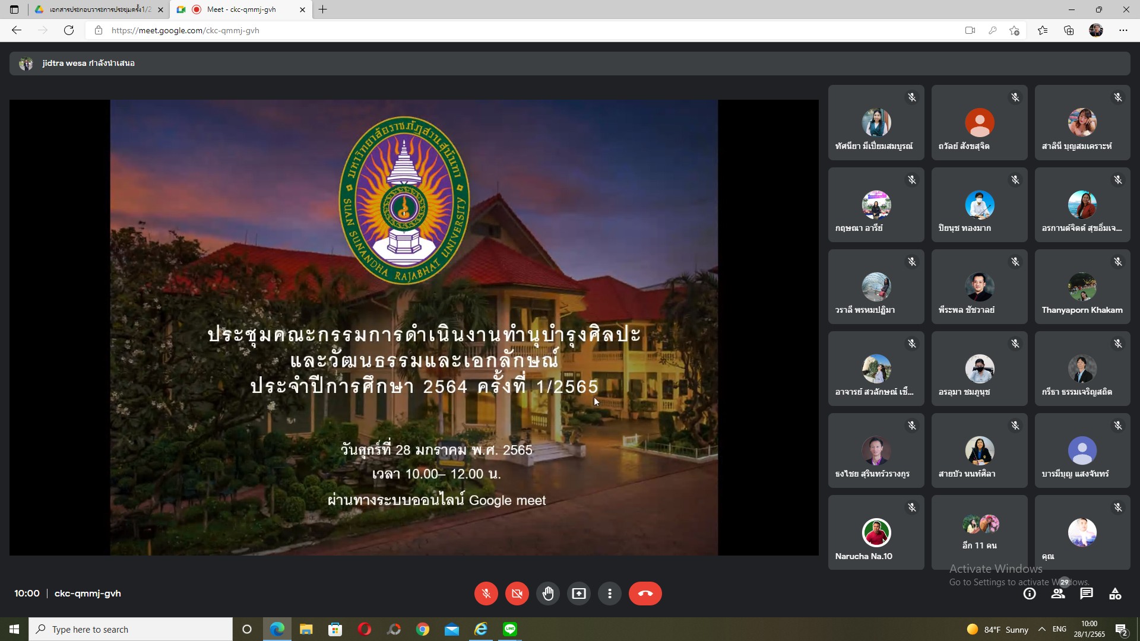
Task: Turn on the camera button
Action: pos(517,594)
